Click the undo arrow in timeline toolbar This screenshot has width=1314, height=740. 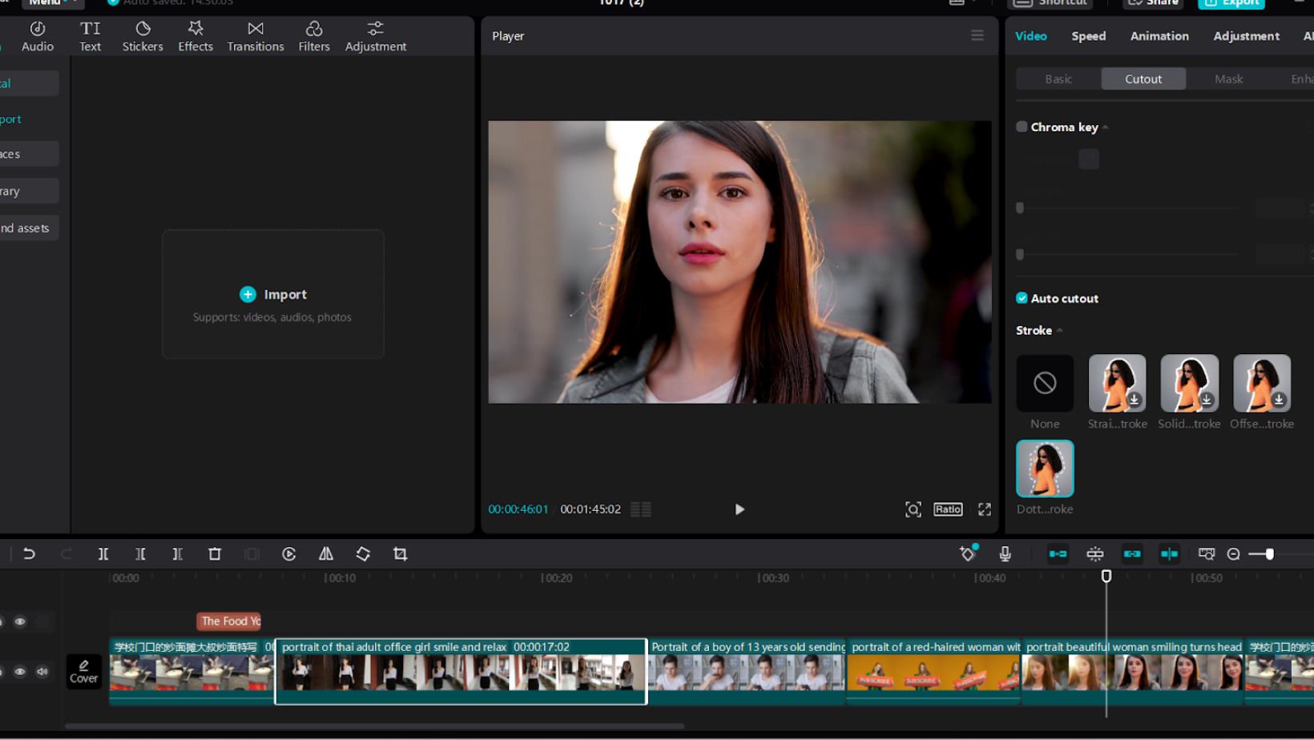coord(29,553)
